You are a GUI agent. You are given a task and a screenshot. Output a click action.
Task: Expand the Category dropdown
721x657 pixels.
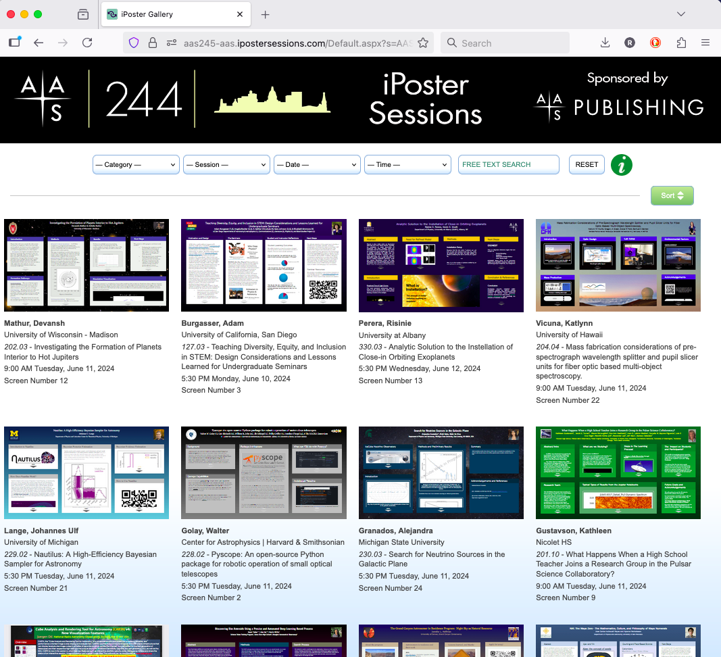(136, 164)
